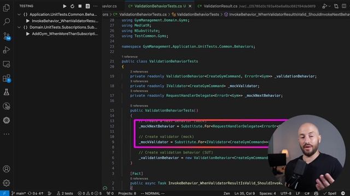Click Projects: 8 status item

tap(127, 193)
